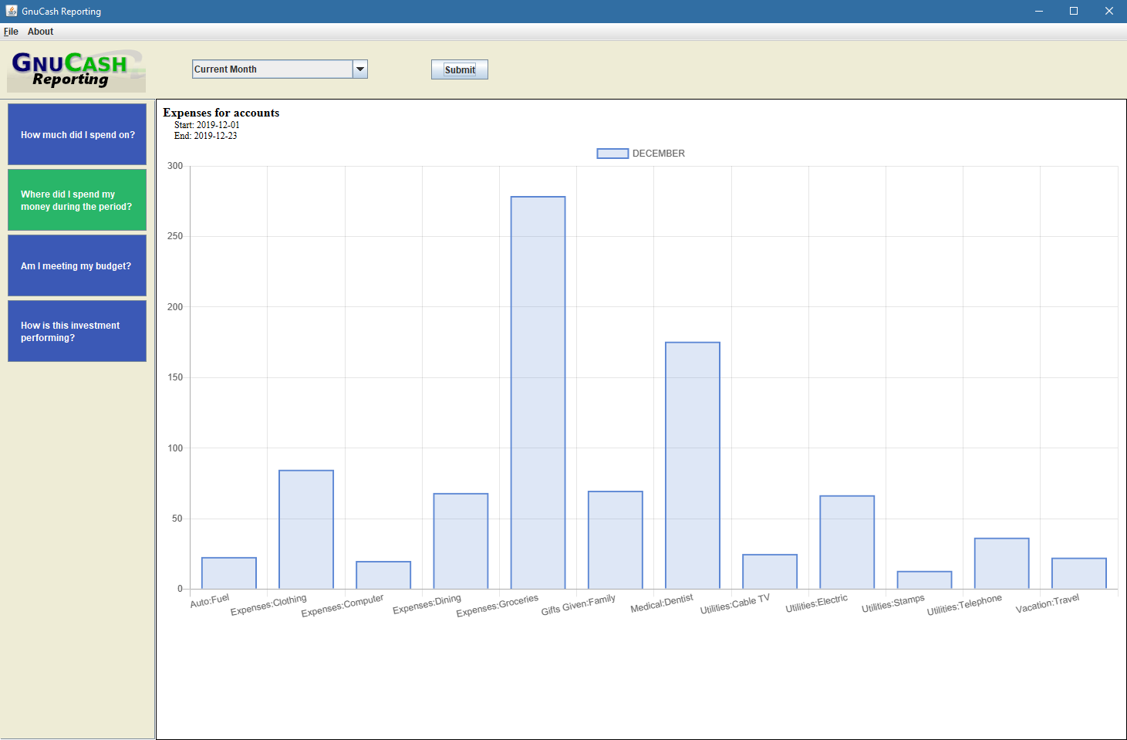Open the File menu
Screen dimensions: 1127x740
point(11,32)
